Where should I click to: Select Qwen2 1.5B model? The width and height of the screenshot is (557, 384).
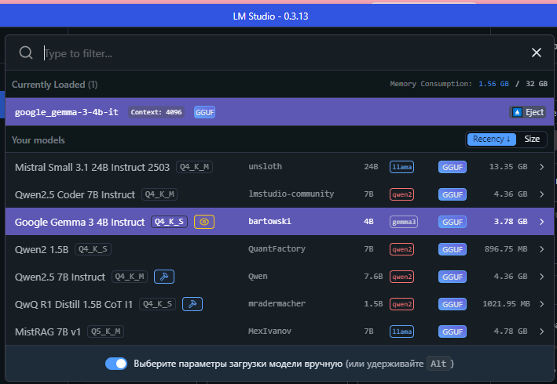click(x=279, y=249)
